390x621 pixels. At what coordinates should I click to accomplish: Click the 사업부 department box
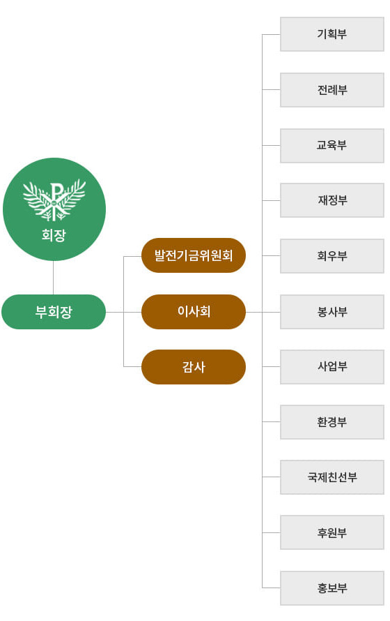[x=332, y=367]
